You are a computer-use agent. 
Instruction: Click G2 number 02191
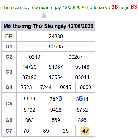coord(36,57)
